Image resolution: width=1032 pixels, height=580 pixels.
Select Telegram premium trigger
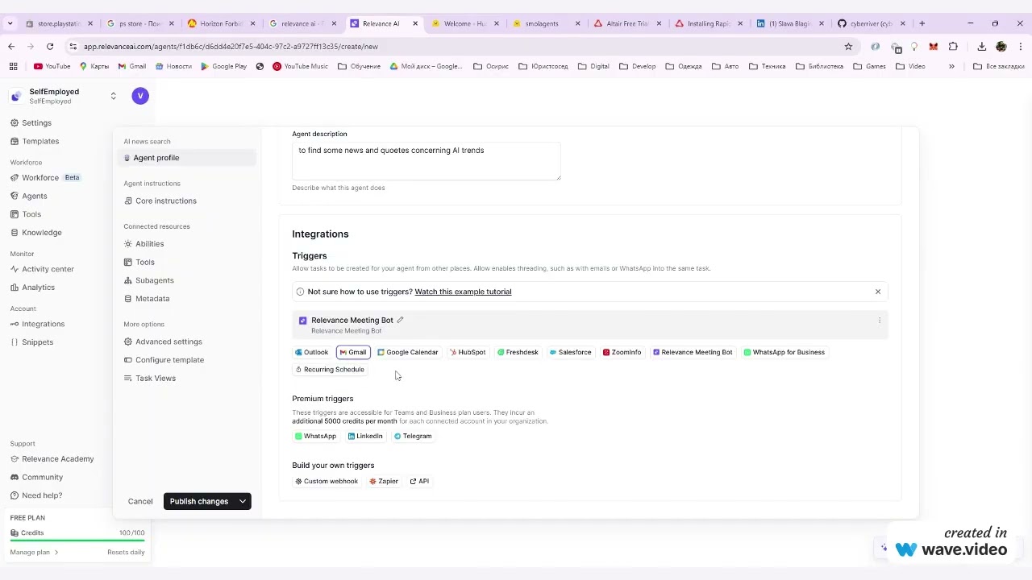[x=413, y=436]
